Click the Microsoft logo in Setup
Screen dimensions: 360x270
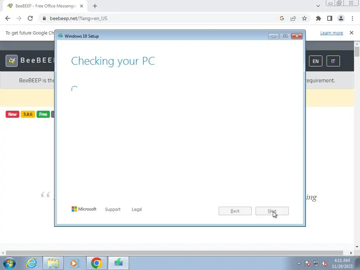point(84,209)
